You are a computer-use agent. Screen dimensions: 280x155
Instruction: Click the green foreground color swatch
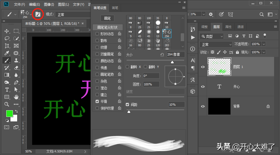(x=9, y=114)
